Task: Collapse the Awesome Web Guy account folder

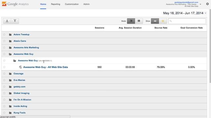Action: pyautogui.click(x=10, y=54)
